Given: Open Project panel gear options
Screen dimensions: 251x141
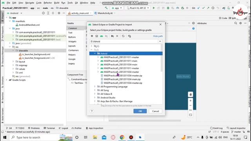Looking at the screenshot, I should pos(59,13).
